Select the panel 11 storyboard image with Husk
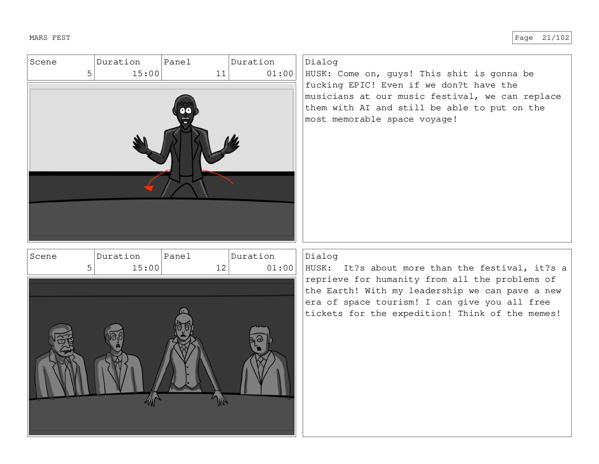599x464 pixels. [x=162, y=162]
